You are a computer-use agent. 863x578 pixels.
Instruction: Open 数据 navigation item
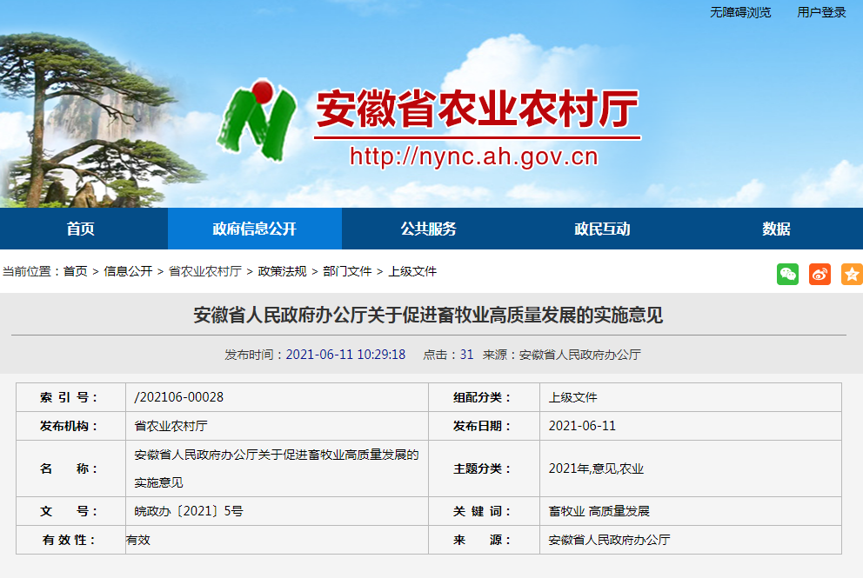click(776, 229)
